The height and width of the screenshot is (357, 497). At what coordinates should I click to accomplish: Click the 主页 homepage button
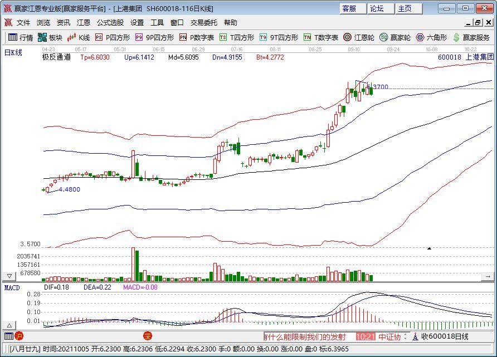point(408,8)
